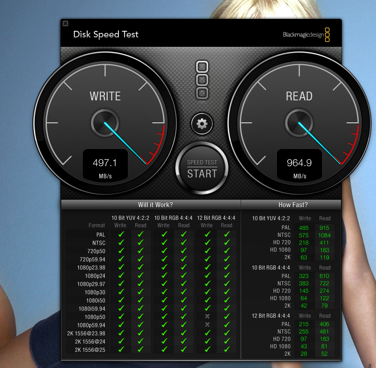Click the 1080p24 10 Bit RGB read checkmark
This screenshot has height=368, width=376.
click(184, 275)
